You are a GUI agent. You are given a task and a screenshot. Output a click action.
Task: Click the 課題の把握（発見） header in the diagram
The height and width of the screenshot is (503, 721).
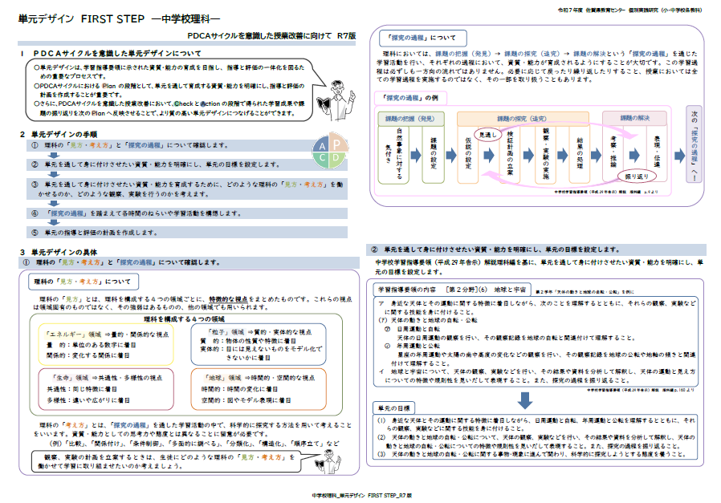coord(411,118)
